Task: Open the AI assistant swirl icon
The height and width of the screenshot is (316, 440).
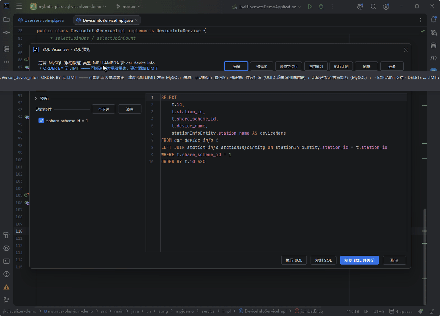Action: point(360,7)
